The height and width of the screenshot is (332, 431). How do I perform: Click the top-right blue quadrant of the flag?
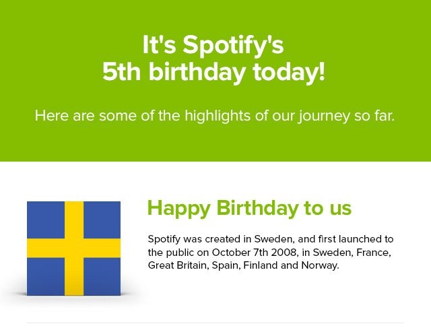(x=102, y=220)
